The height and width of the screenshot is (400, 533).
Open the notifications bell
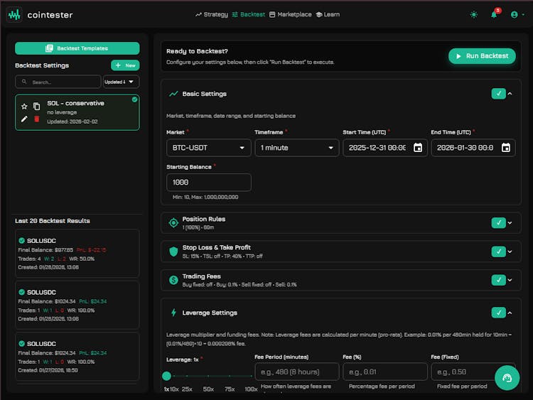point(494,14)
